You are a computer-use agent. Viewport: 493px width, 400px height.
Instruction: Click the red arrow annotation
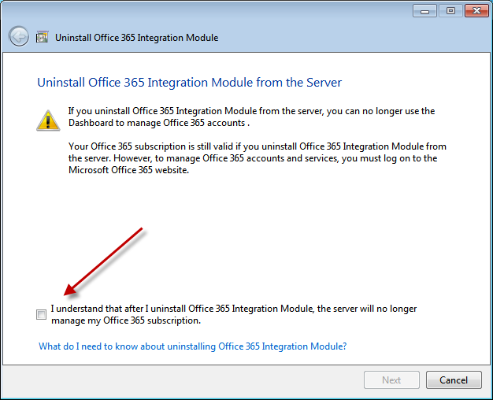point(104,261)
